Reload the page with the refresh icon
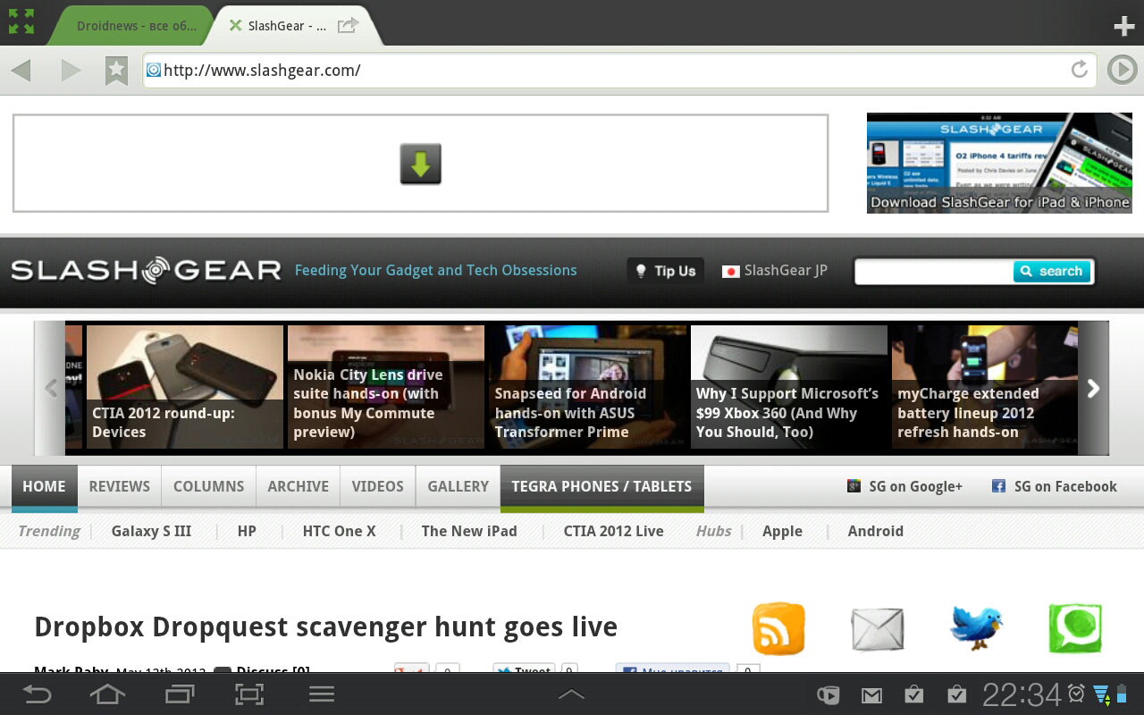The image size is (1144, 715). 1080,70
